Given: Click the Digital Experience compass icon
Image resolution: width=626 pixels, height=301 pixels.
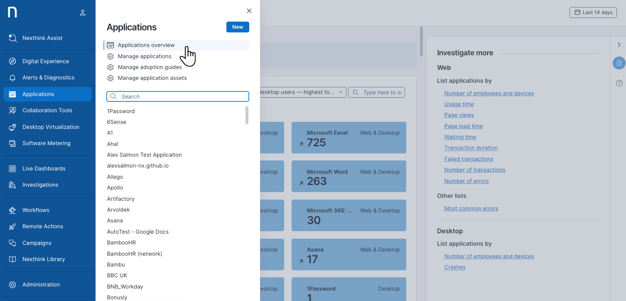Looking at the screenshot, I should click(12, 61).
